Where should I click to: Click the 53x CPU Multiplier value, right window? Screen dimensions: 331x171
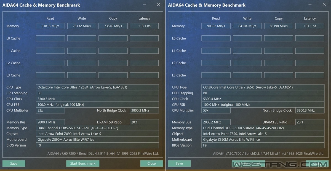[x=216, y=110]
